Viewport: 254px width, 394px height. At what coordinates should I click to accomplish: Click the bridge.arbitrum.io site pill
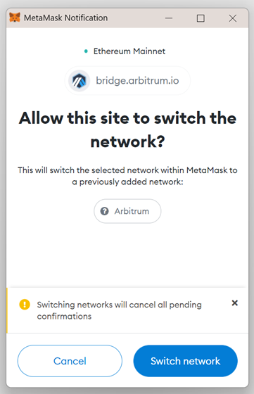127,81
